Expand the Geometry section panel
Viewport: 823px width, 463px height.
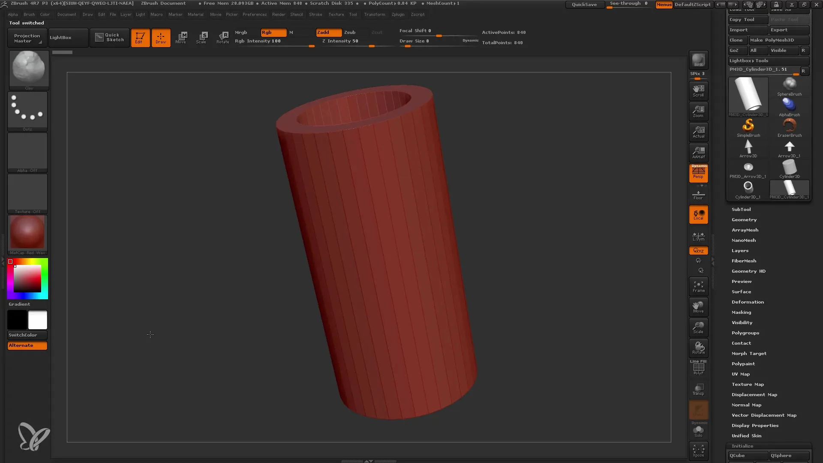pyautogui.click(x=744, y=219)
